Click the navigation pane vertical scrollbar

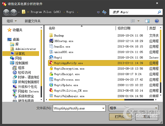click(41, 58)
